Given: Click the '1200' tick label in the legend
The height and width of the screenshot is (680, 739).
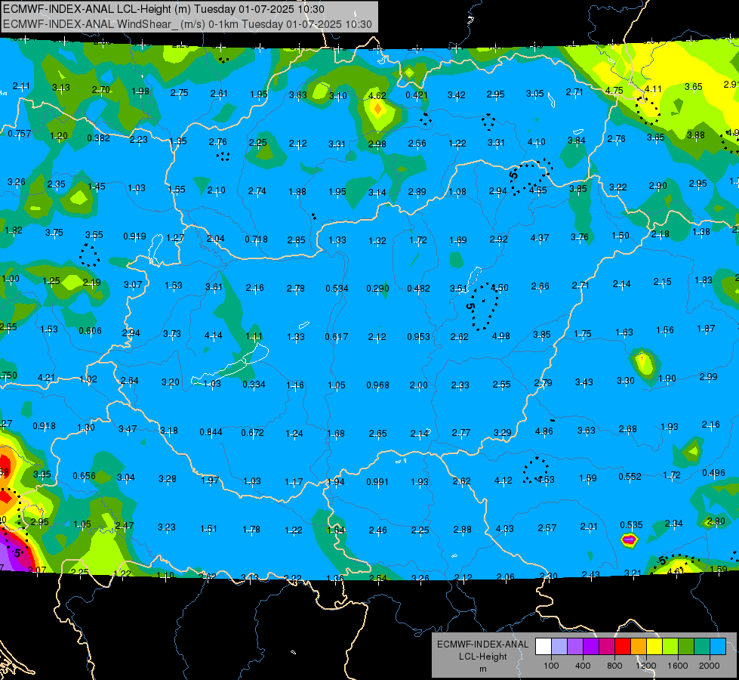Looking at the screenshot, I should coord(646,666).
